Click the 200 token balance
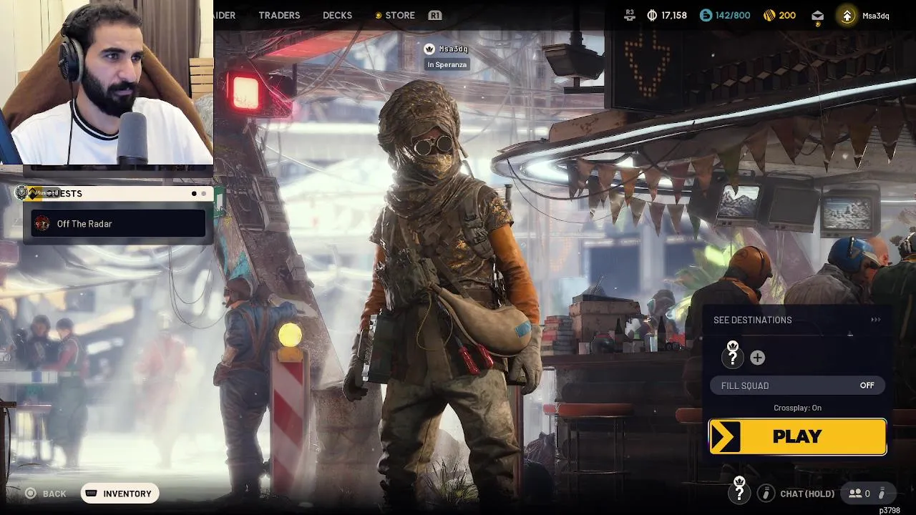This screenshot has height=515, width=916. point(787,15)
